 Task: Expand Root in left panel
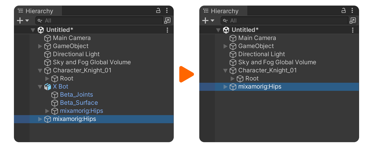(47, 79)
